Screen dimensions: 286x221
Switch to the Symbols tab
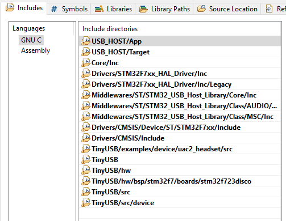click(x=69, y=9)
